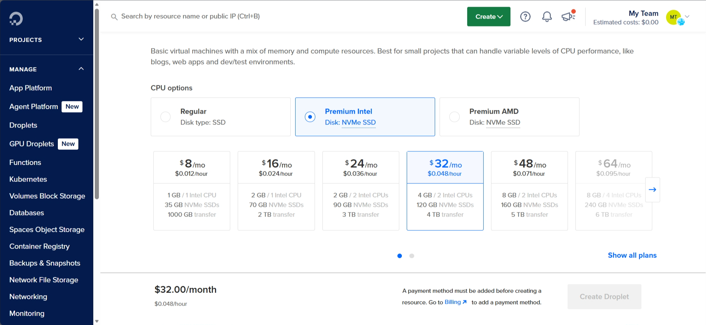Click Show all plans link

click(x=632, y=255)
